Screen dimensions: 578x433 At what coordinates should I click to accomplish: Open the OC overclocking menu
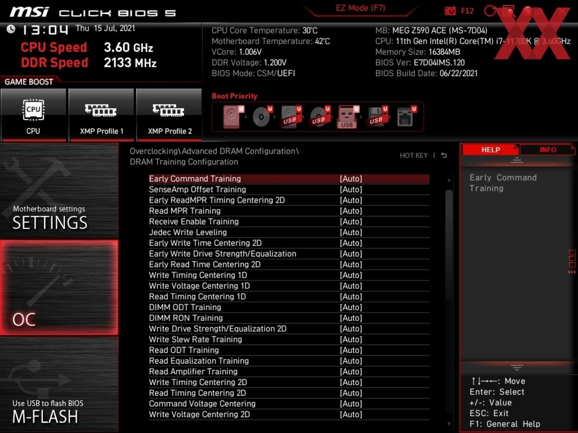click(59, 288)
